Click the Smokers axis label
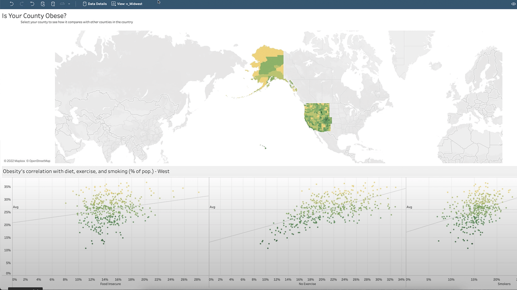 (504, 284)
